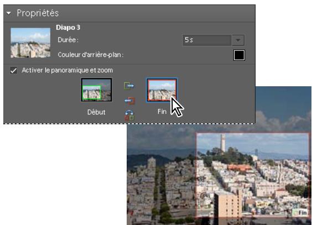Click the Durée field showing 5 s
Image resolution: width=312 pixels, height=225 pixels.
click(206, 40)
